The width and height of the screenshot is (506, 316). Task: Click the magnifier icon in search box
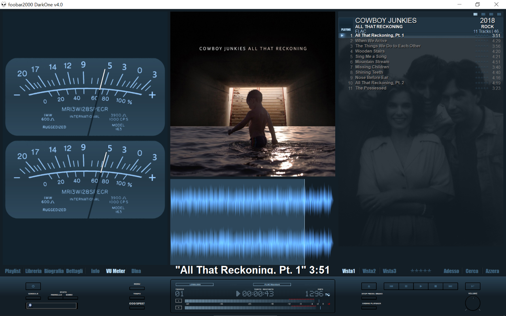30,305
